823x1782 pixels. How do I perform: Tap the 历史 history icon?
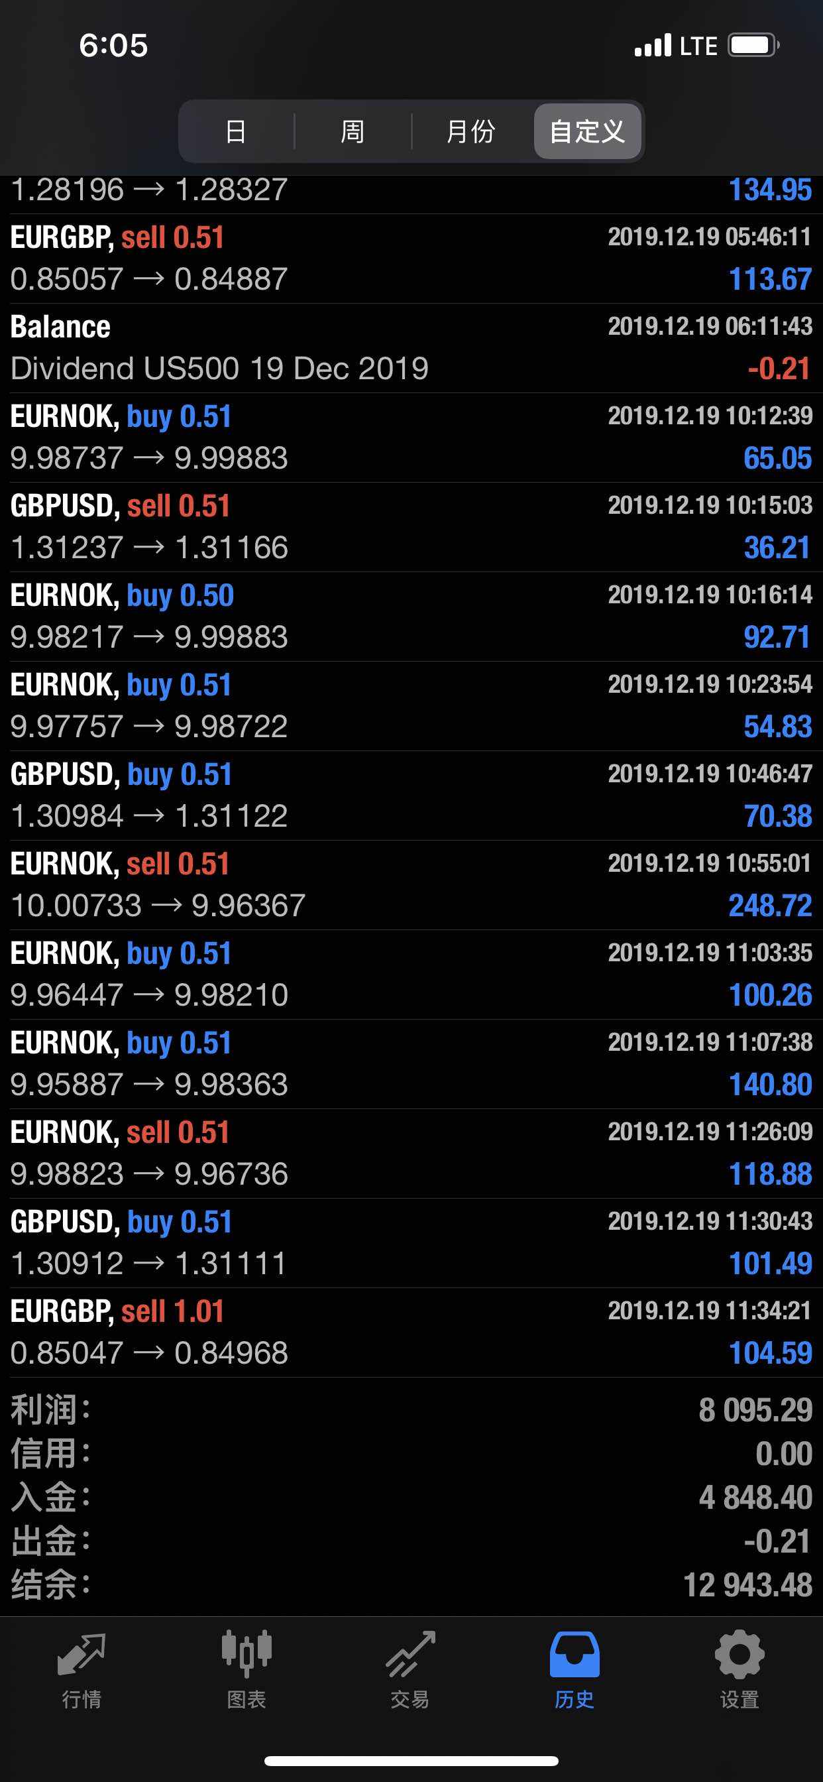(x=574, y=1669)
